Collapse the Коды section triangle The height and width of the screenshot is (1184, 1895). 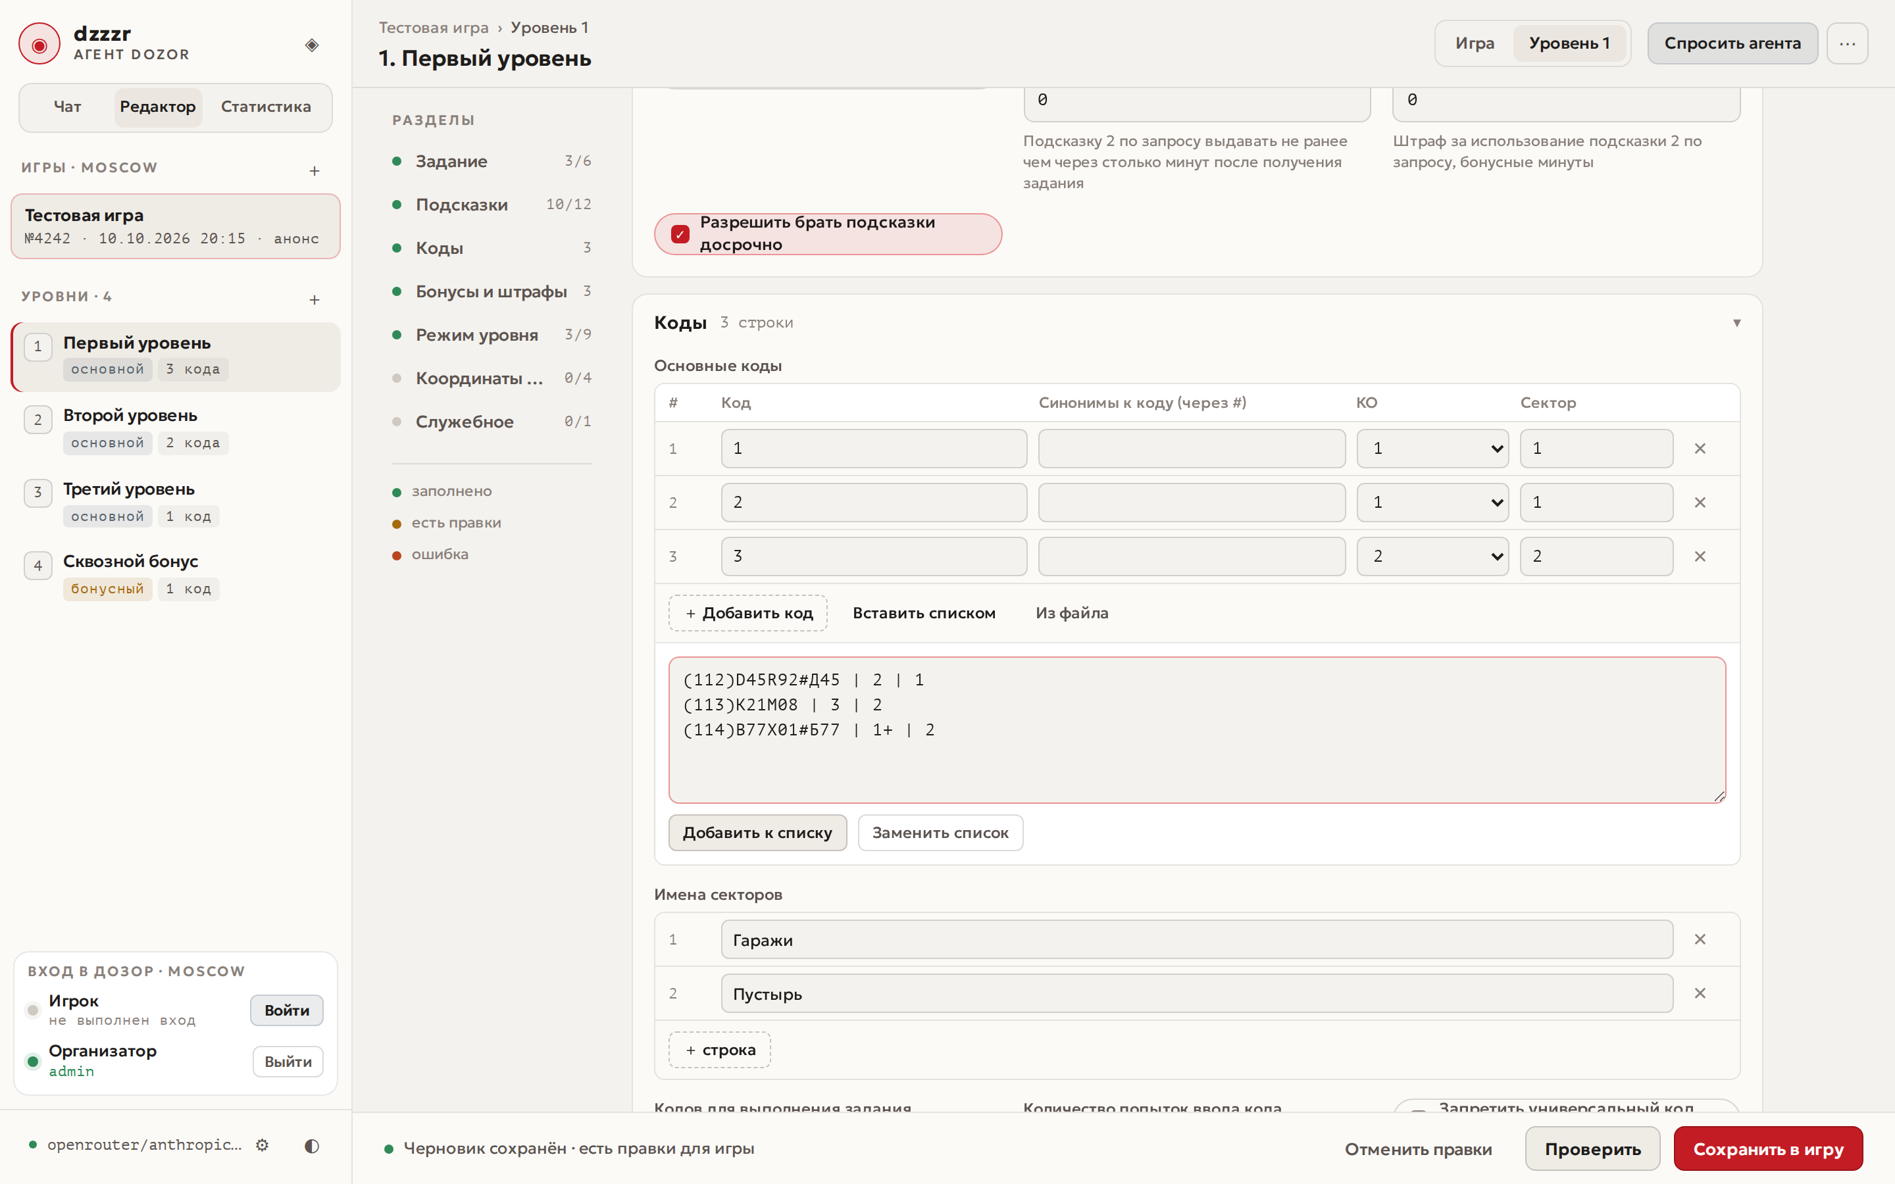point(1736,322)
